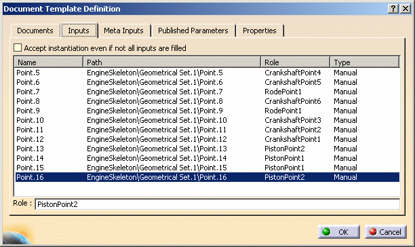Click the CrankshaftPoint2 role cell
Image resolution: width=415 pixels, height=247 pixels.
click(293, 130)
